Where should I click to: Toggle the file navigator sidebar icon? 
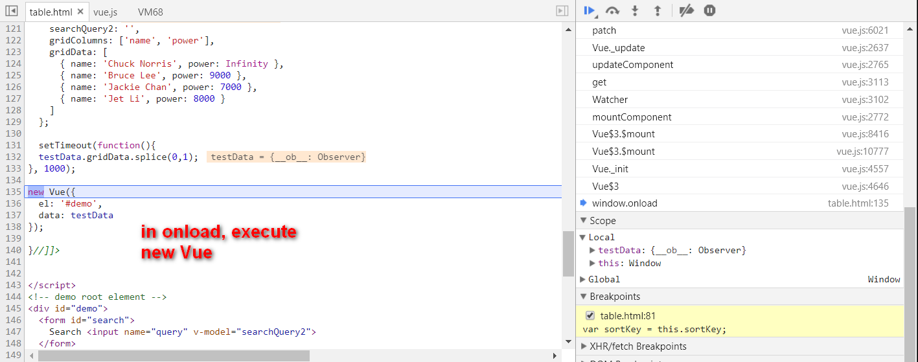coord(11,11)
